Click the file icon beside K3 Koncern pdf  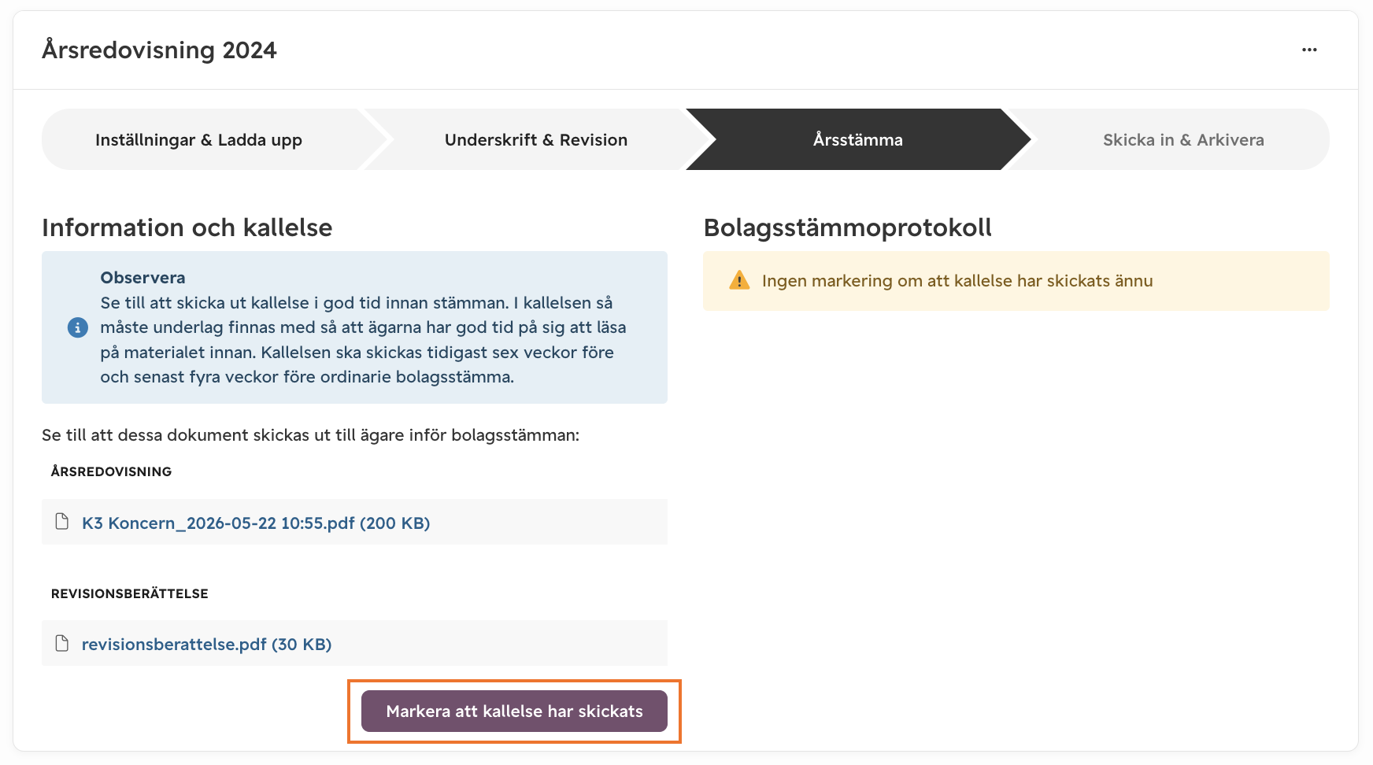(x=62, y=522)
